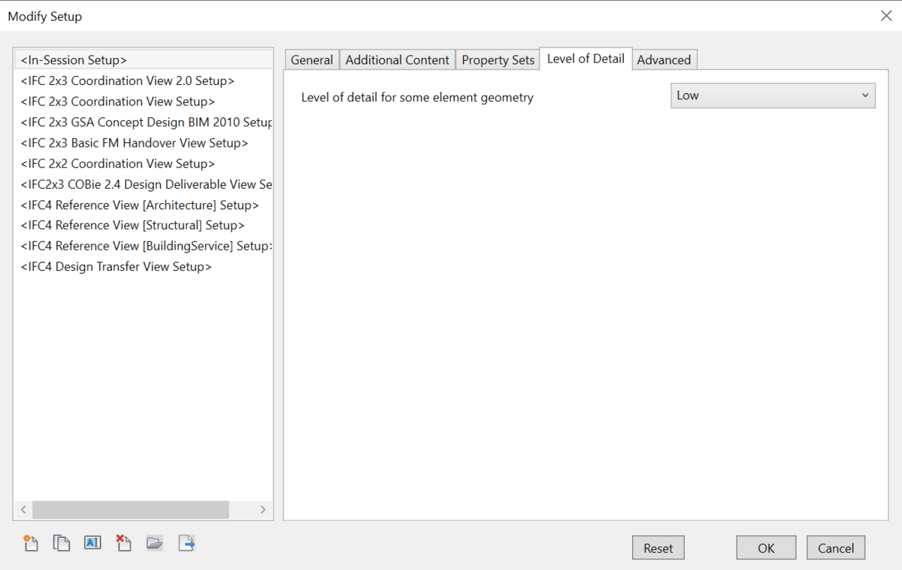Image resolution: width=902 pixels, height=570 pixels.
Task: Export the setup using the arrow icon
Action: click(x=186, y=543)
